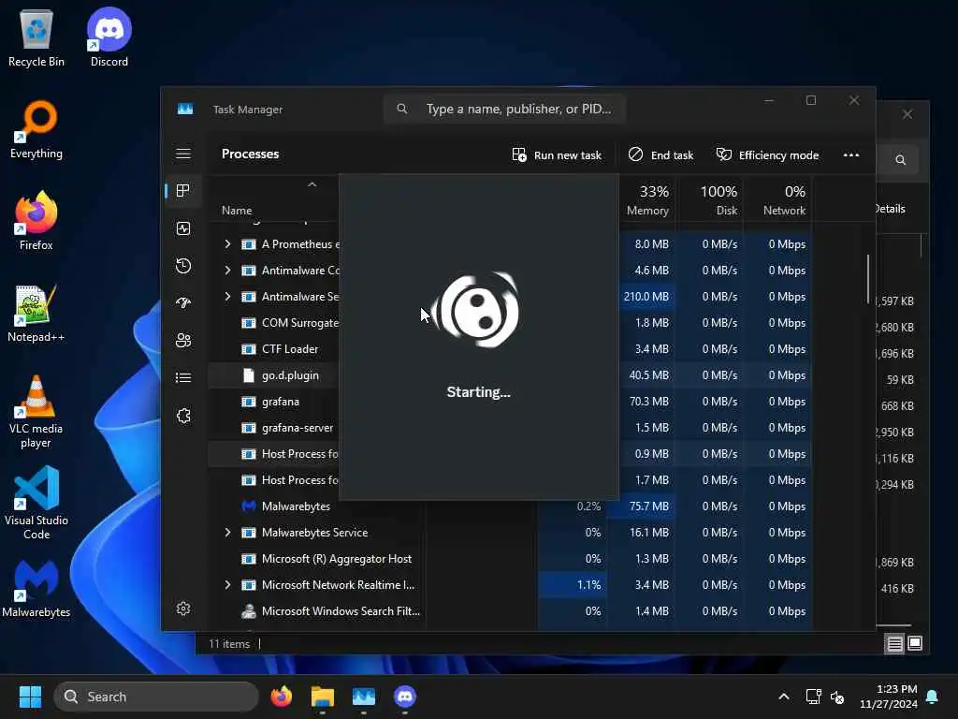Open Malwarebytes desktop shortcut
958x719 pixels.
point(36,588)
